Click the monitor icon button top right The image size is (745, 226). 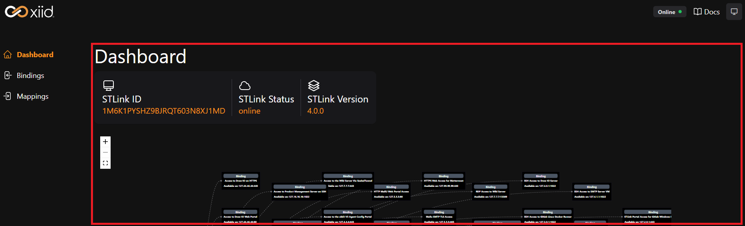734,12
